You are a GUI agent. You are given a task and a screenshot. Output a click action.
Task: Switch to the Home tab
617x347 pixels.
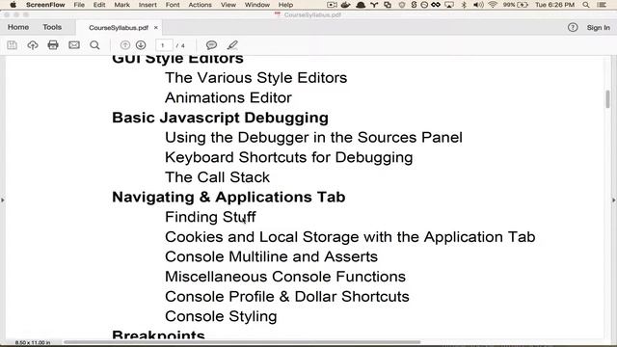tap(18, 27)
